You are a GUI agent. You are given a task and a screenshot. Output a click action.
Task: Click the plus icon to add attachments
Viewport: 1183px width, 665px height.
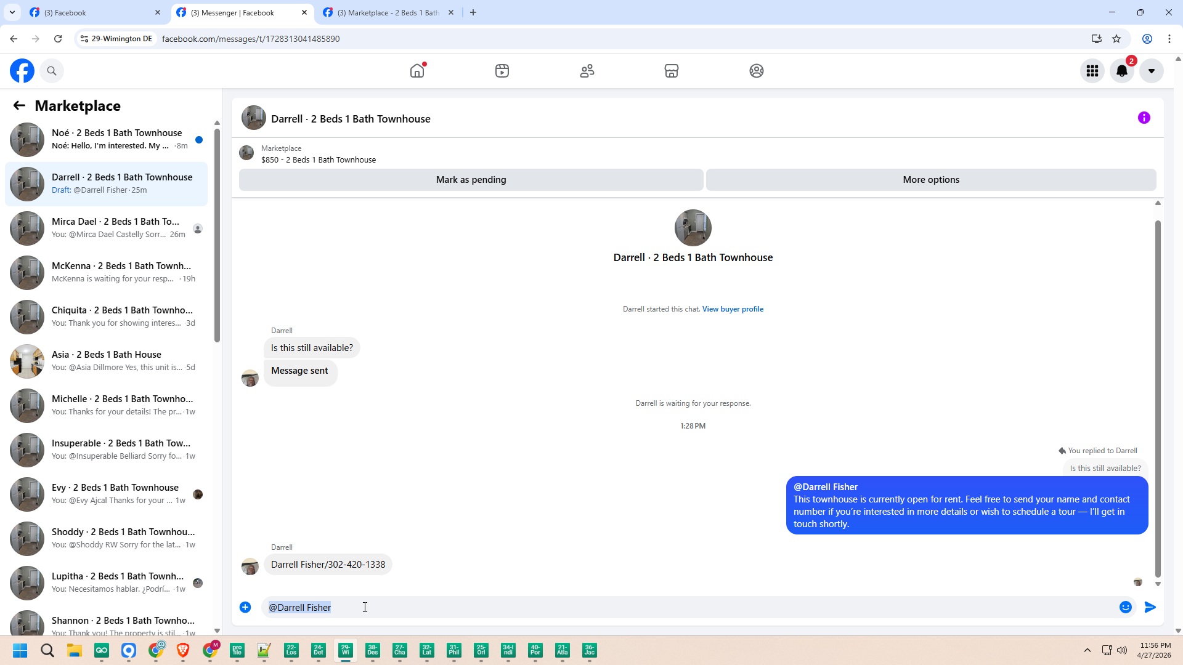click(245, 607)
